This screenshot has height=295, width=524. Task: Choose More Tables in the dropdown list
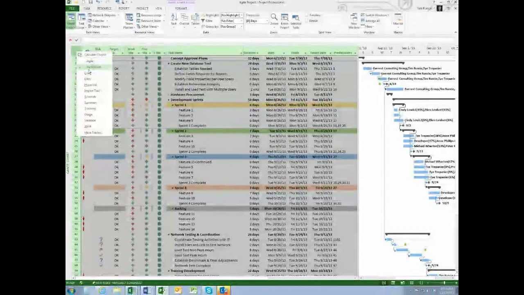click(93, 133)
